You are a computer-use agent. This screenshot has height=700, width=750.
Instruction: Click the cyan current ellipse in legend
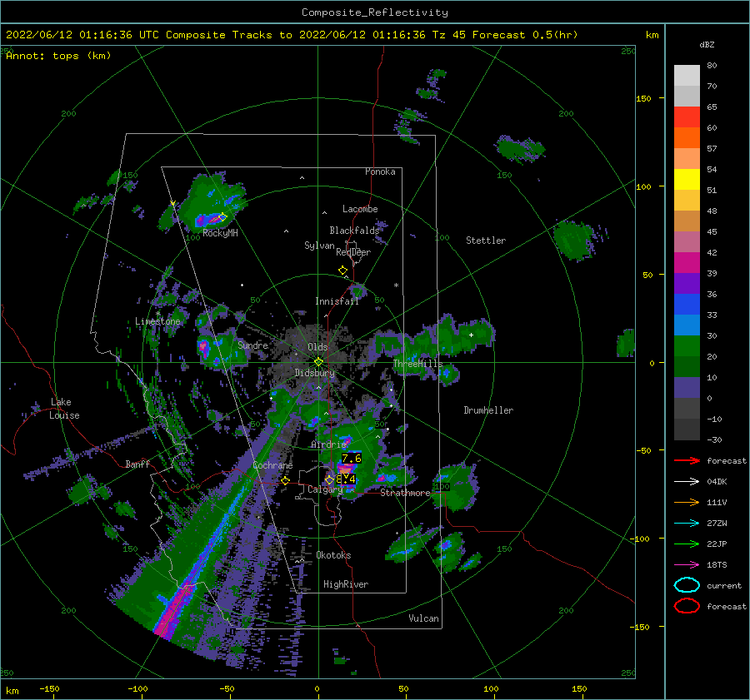(687, 585)
